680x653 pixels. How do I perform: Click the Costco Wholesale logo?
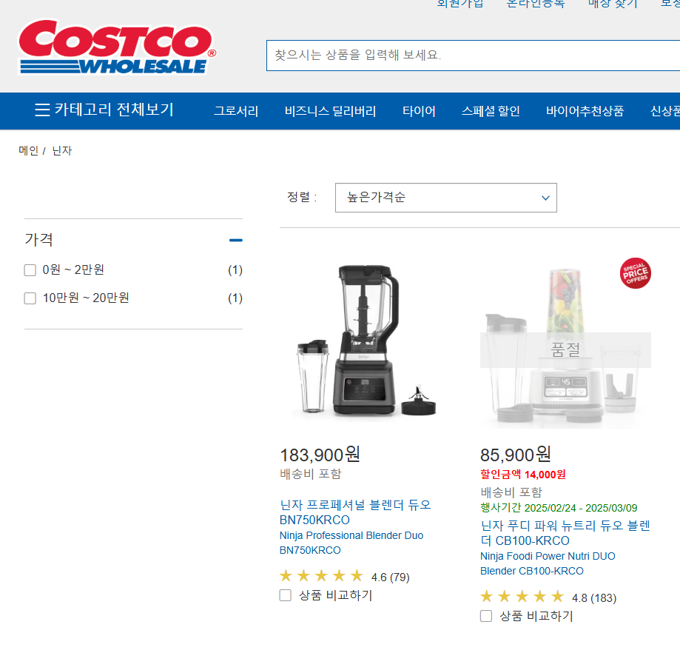(117, 47)
